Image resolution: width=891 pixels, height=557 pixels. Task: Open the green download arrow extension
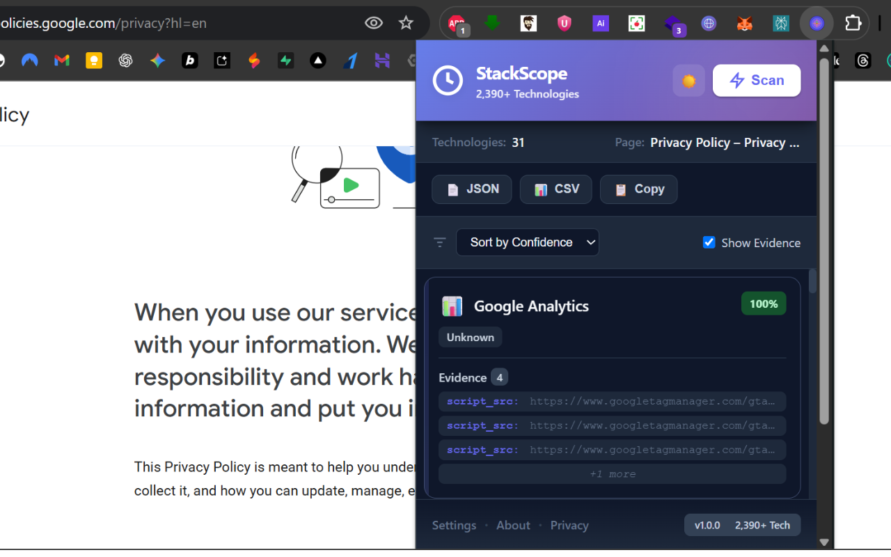pyautogui.click(x=492, y=23)
